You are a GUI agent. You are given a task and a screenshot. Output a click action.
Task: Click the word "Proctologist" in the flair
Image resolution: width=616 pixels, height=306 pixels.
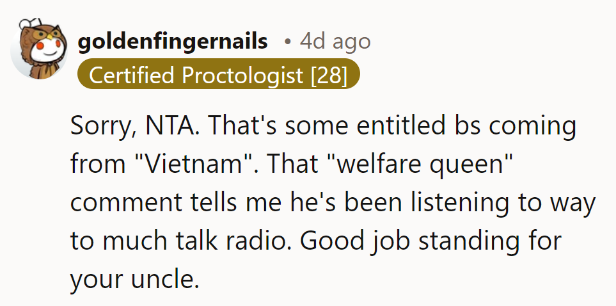(242, 76)
